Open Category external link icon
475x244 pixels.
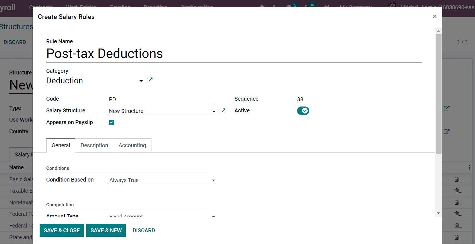pyautogui.click(x=150, y=80)
